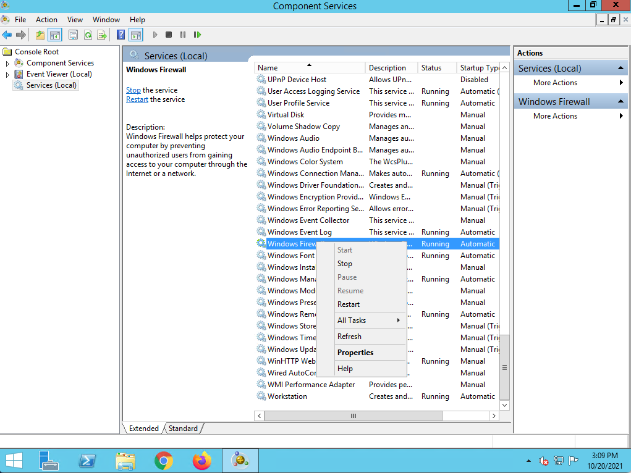The height and width of the screenshot is (473, 631).
Task: Toggle the Show/Hide Action Pane toolbar icon
Action: [136, 35]
